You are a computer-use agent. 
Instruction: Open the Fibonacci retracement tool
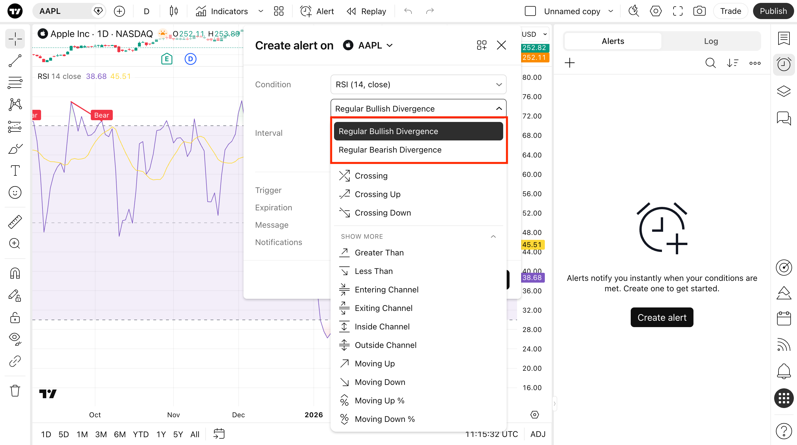click(15, 83)
